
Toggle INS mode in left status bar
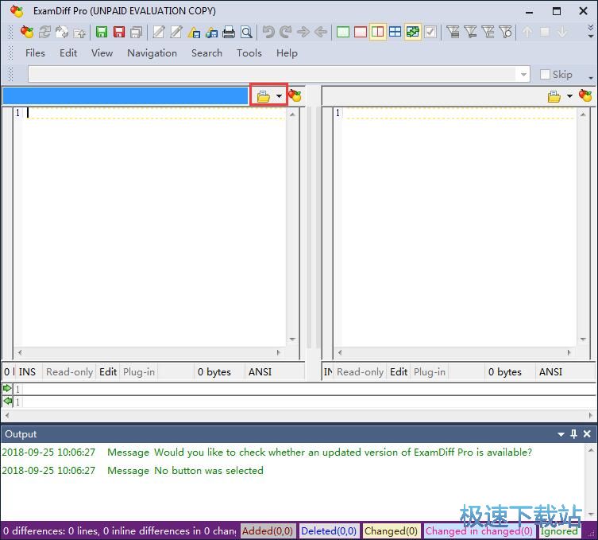point(27,371)
